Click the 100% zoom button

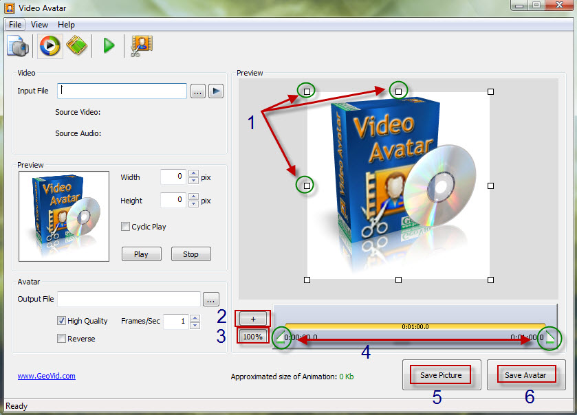point(253,337)
